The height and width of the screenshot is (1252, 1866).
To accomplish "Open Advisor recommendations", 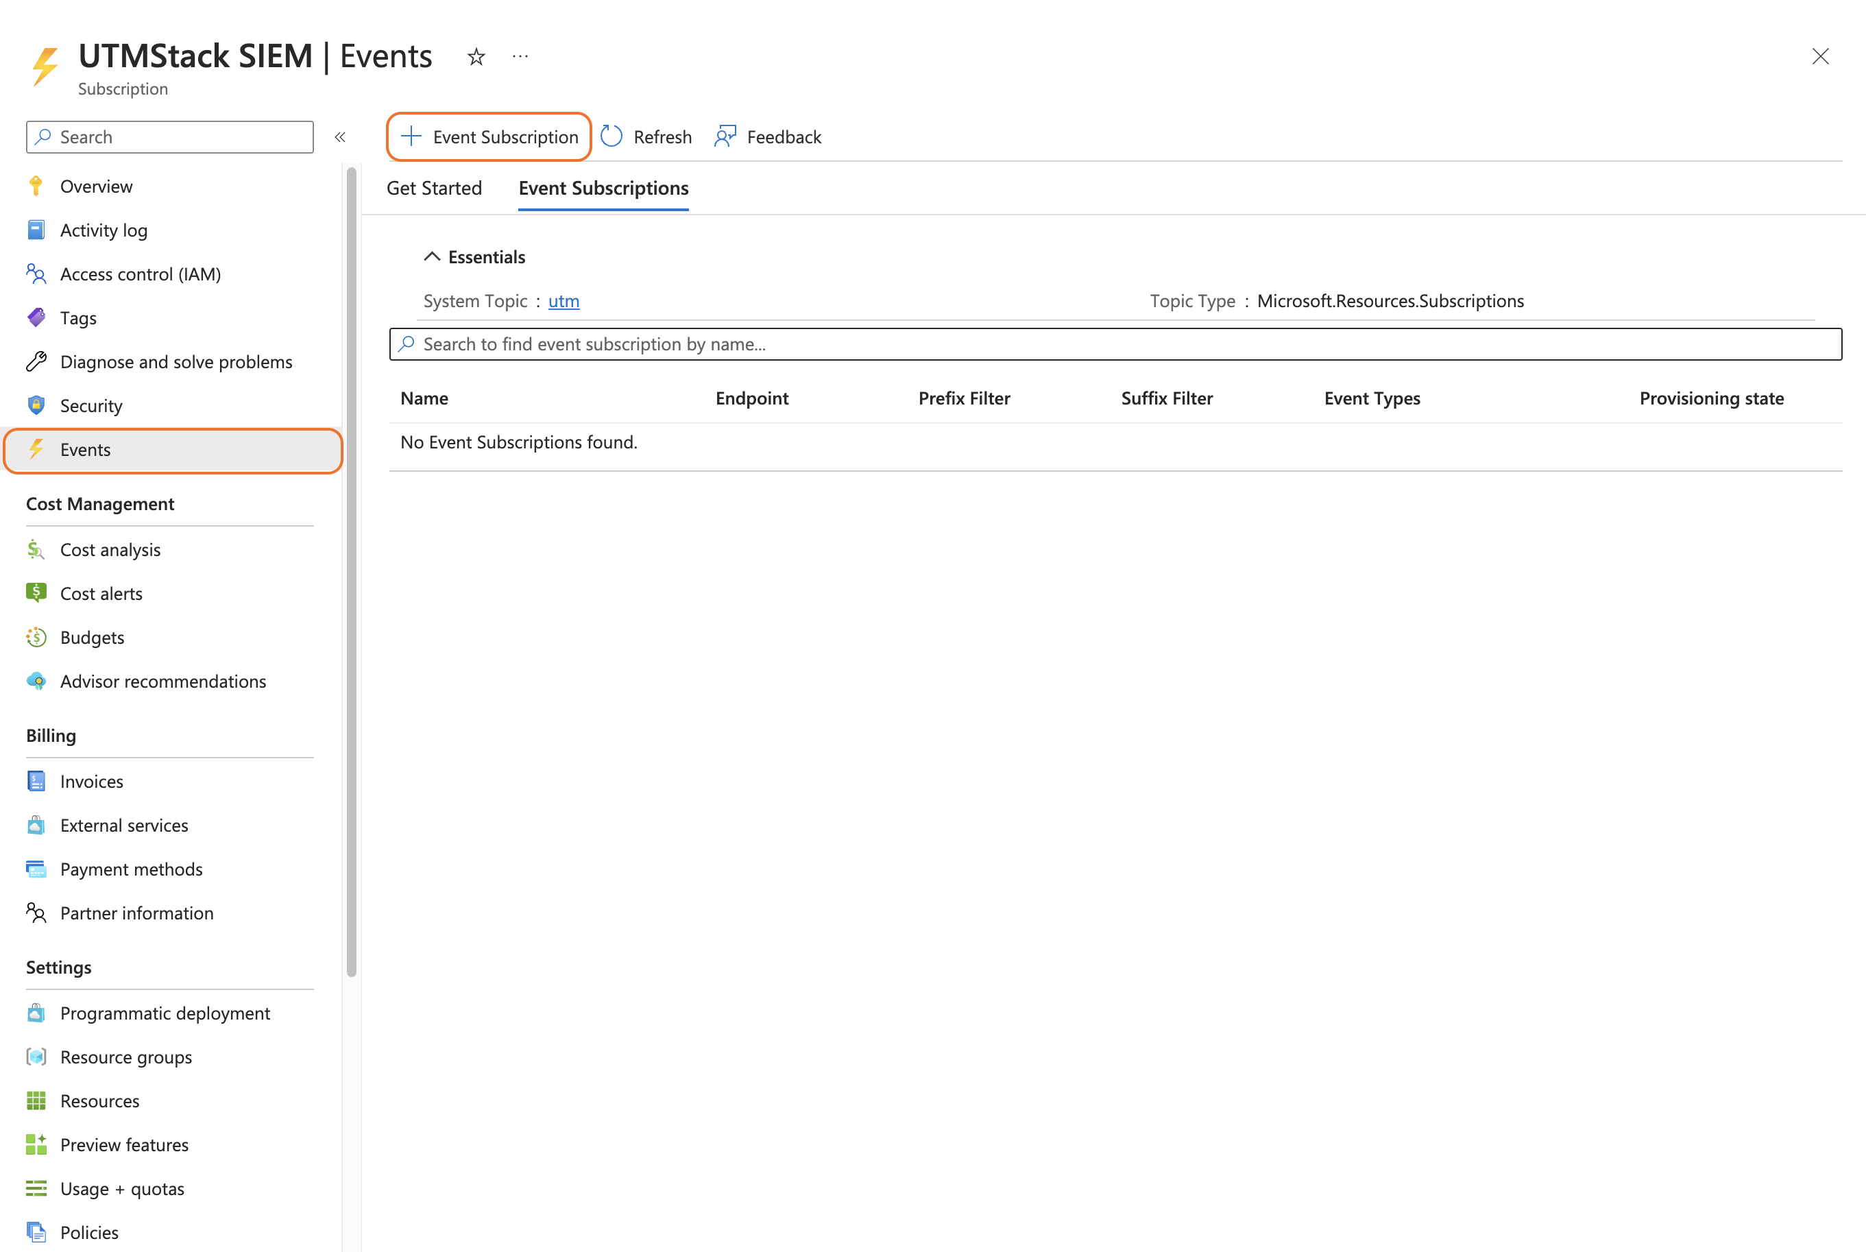I will (163, 681).
